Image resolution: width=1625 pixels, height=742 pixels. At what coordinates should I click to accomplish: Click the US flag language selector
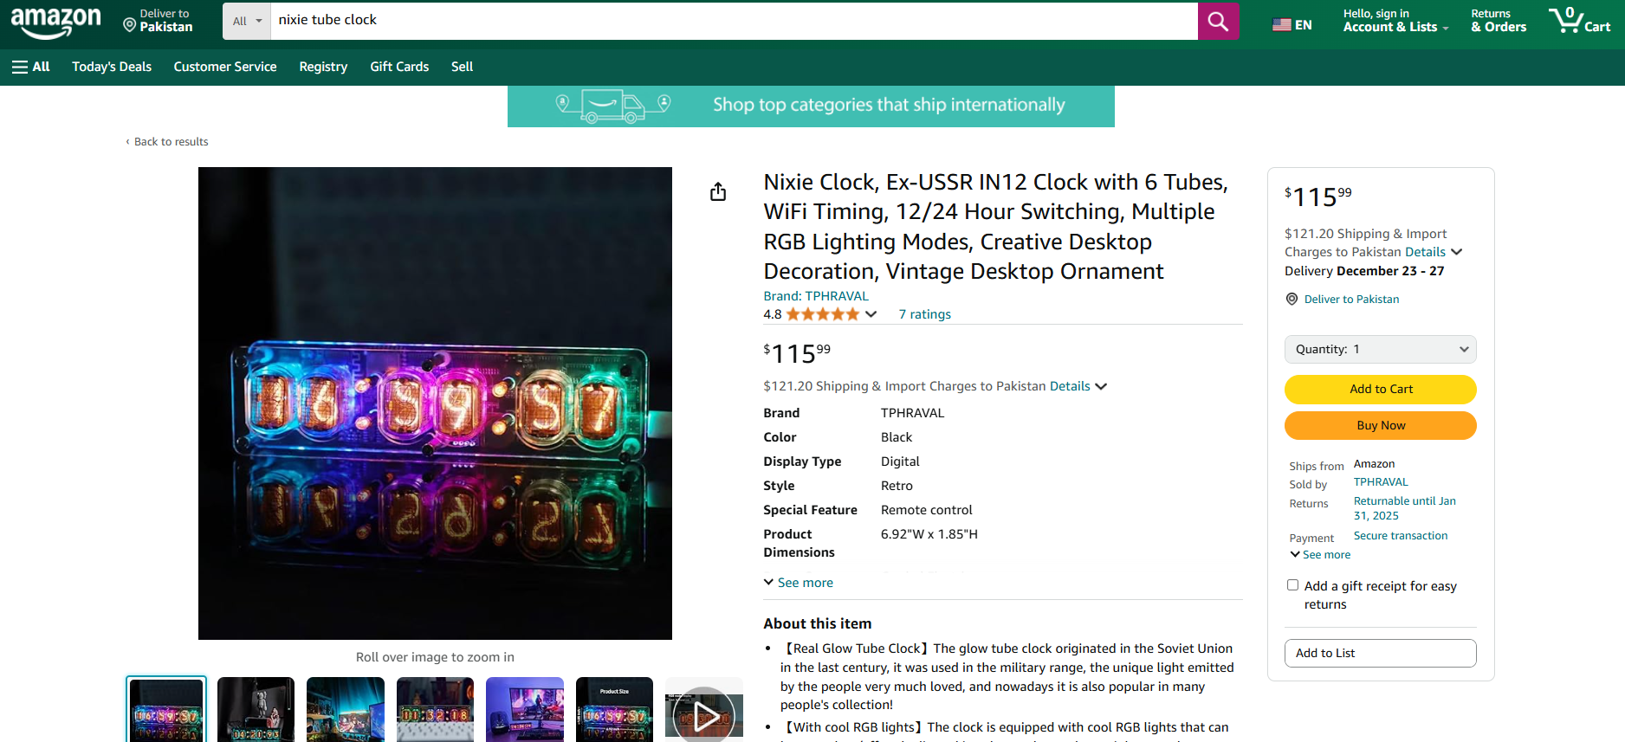click(x=1292, y=25)
